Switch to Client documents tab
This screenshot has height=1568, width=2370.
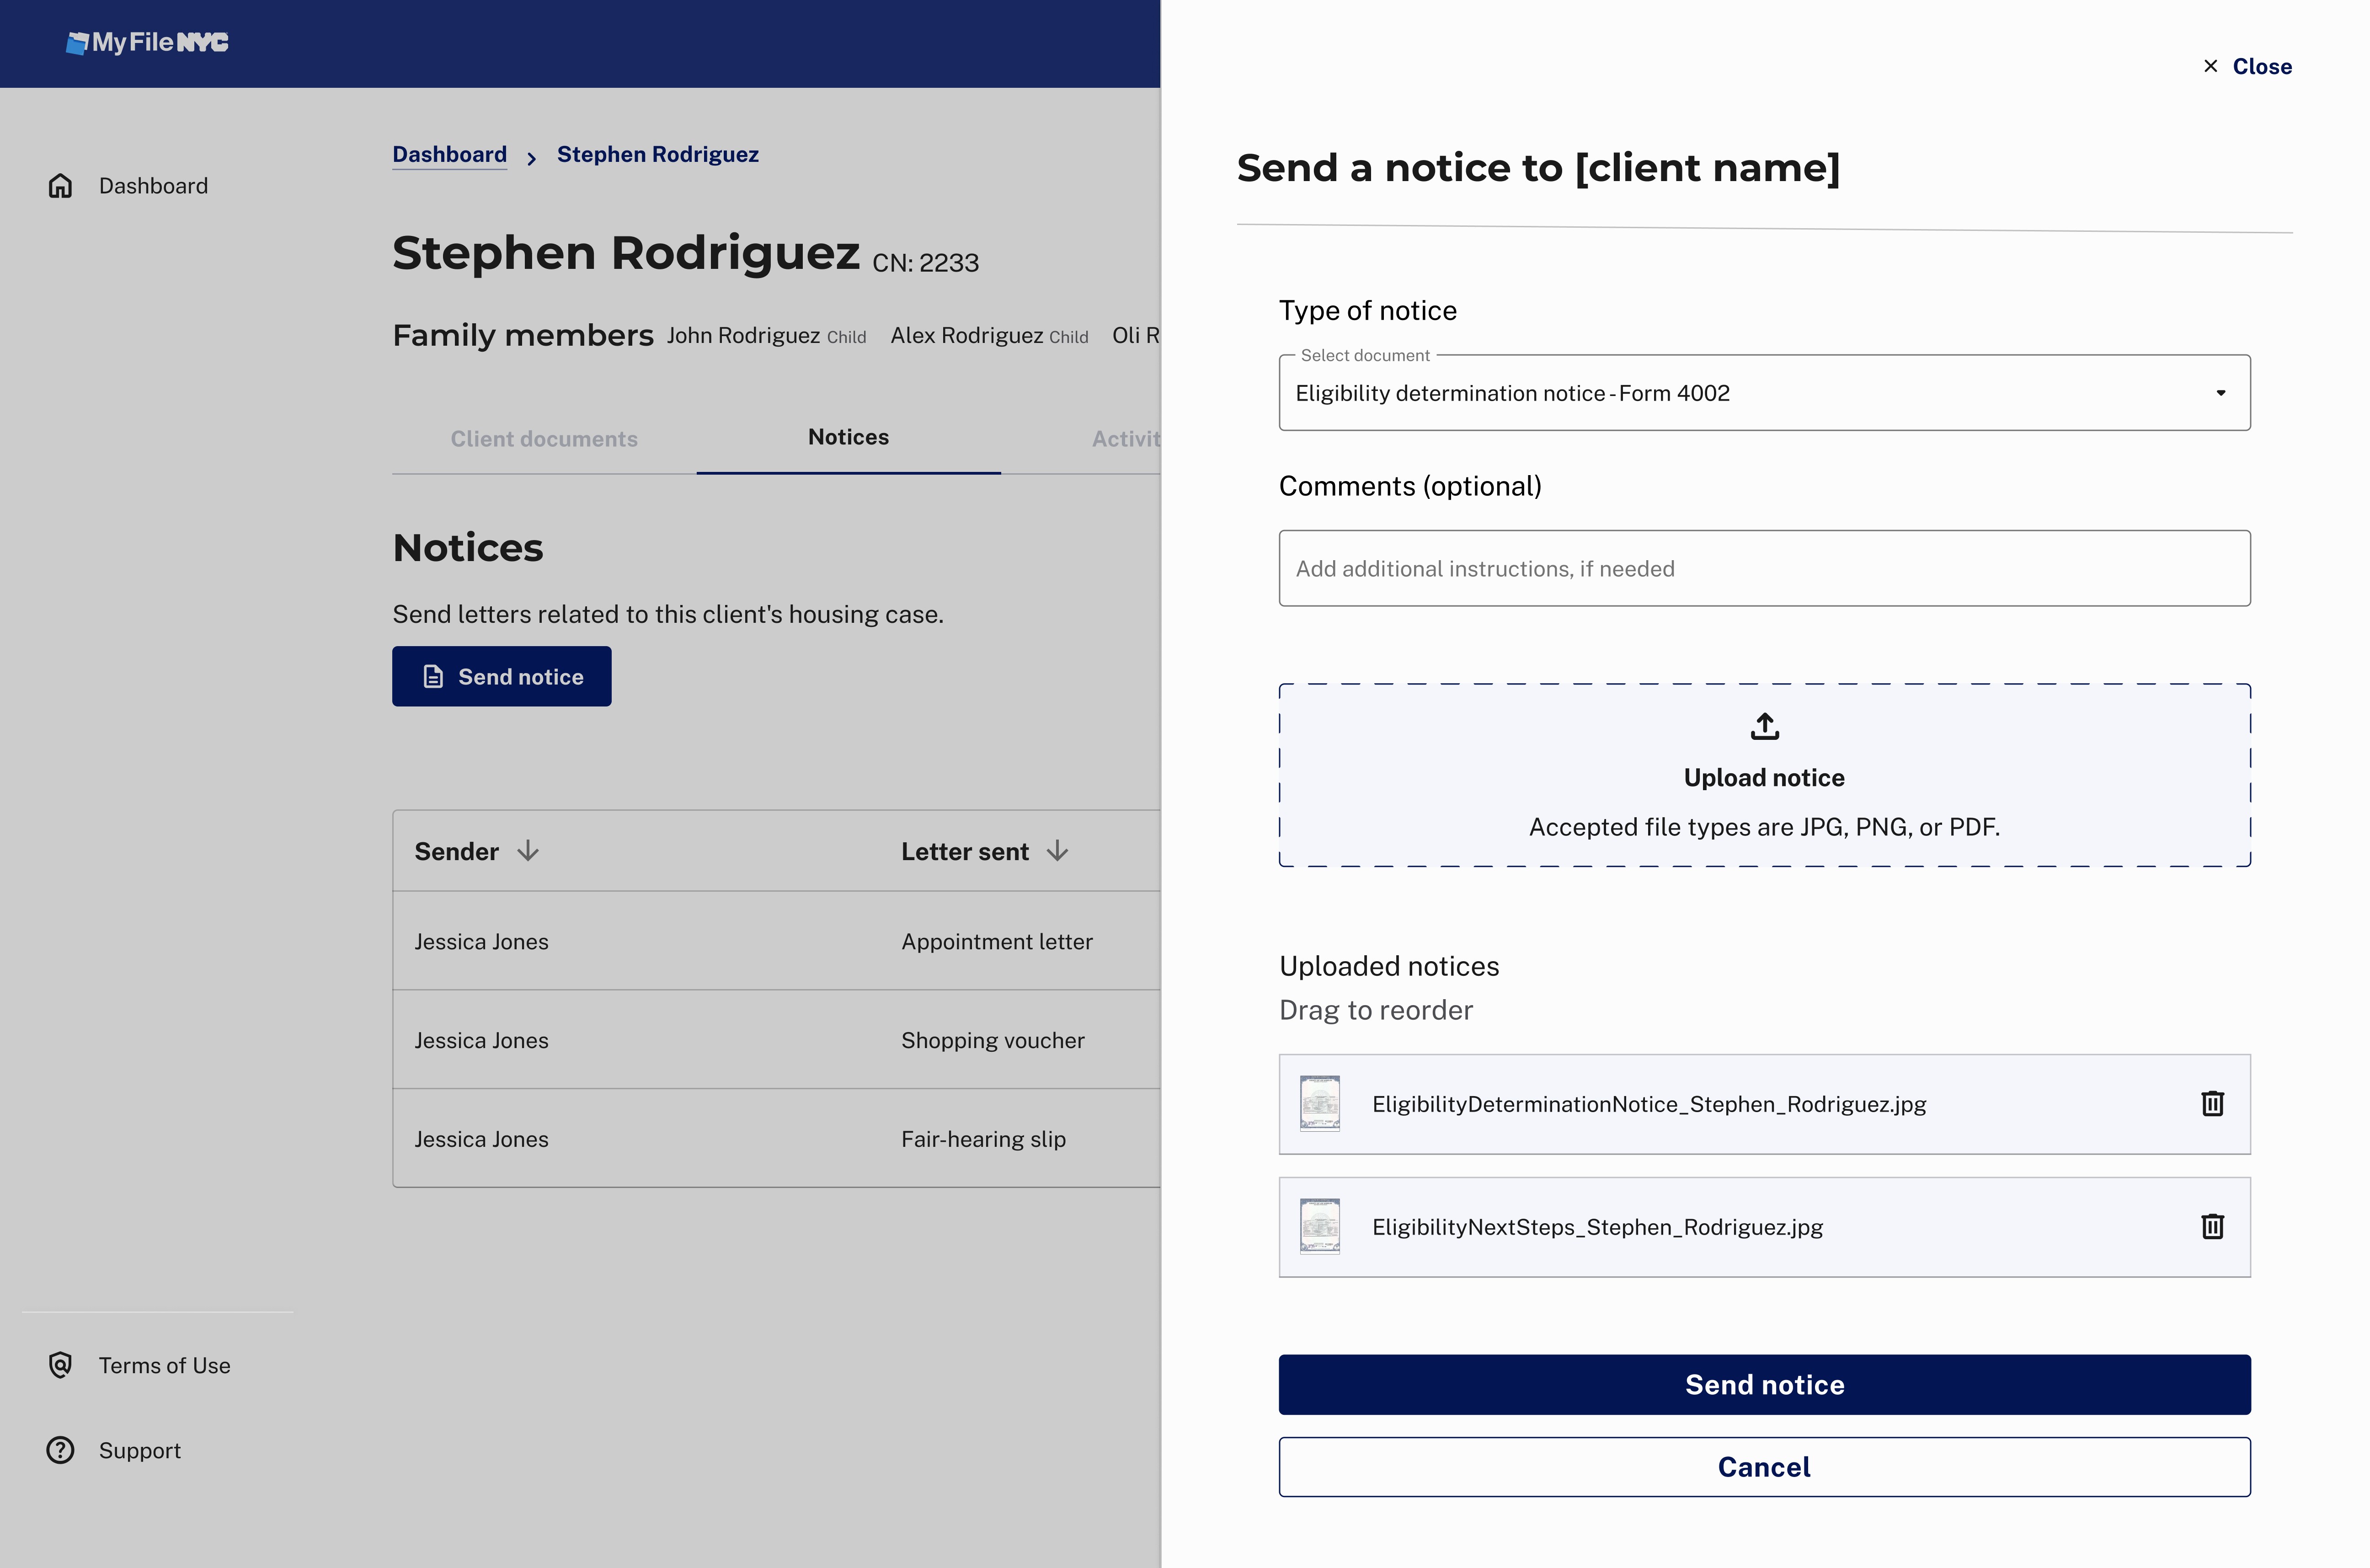(x=544, y=439)
